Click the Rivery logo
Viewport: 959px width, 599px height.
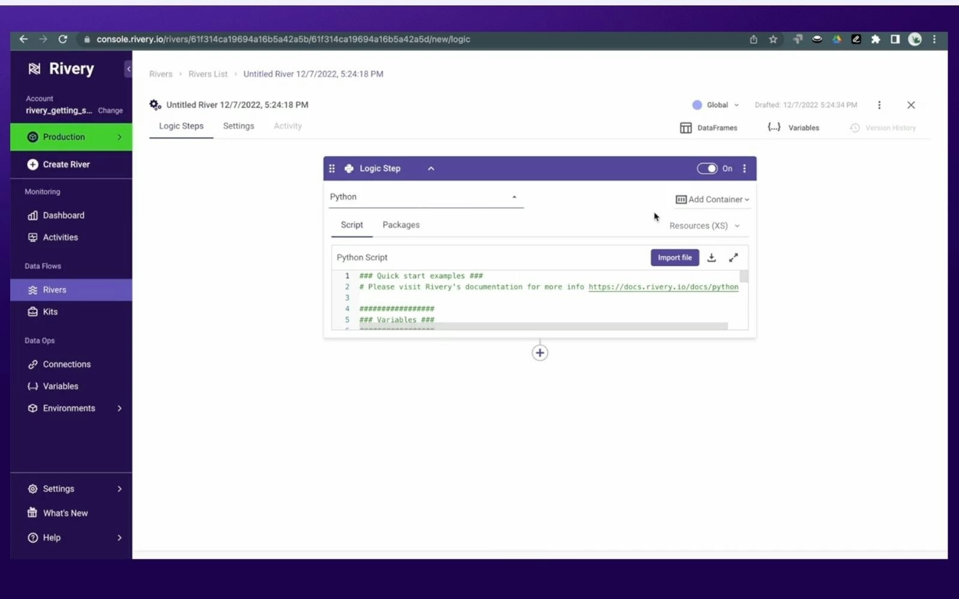coord(61,69)
